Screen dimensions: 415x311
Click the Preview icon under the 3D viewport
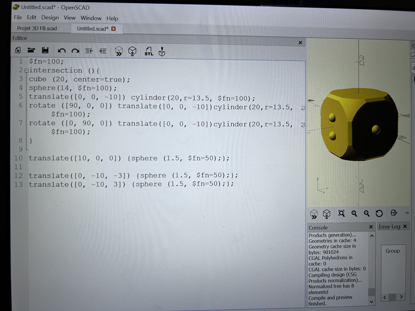pos(314,214)
